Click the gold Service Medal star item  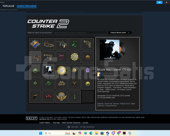click(74, 57)
